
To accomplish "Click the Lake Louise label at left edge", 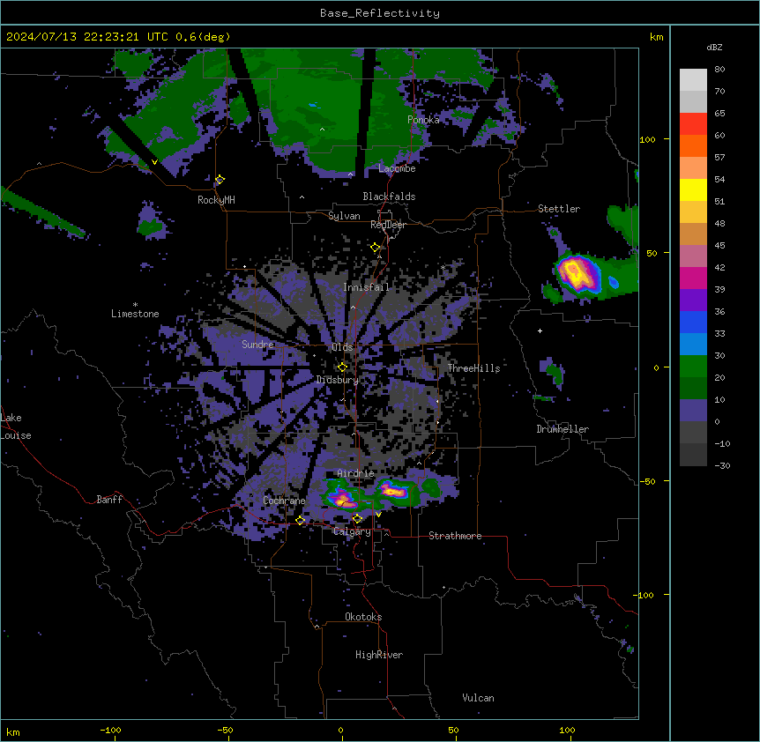I will point(16,427).
